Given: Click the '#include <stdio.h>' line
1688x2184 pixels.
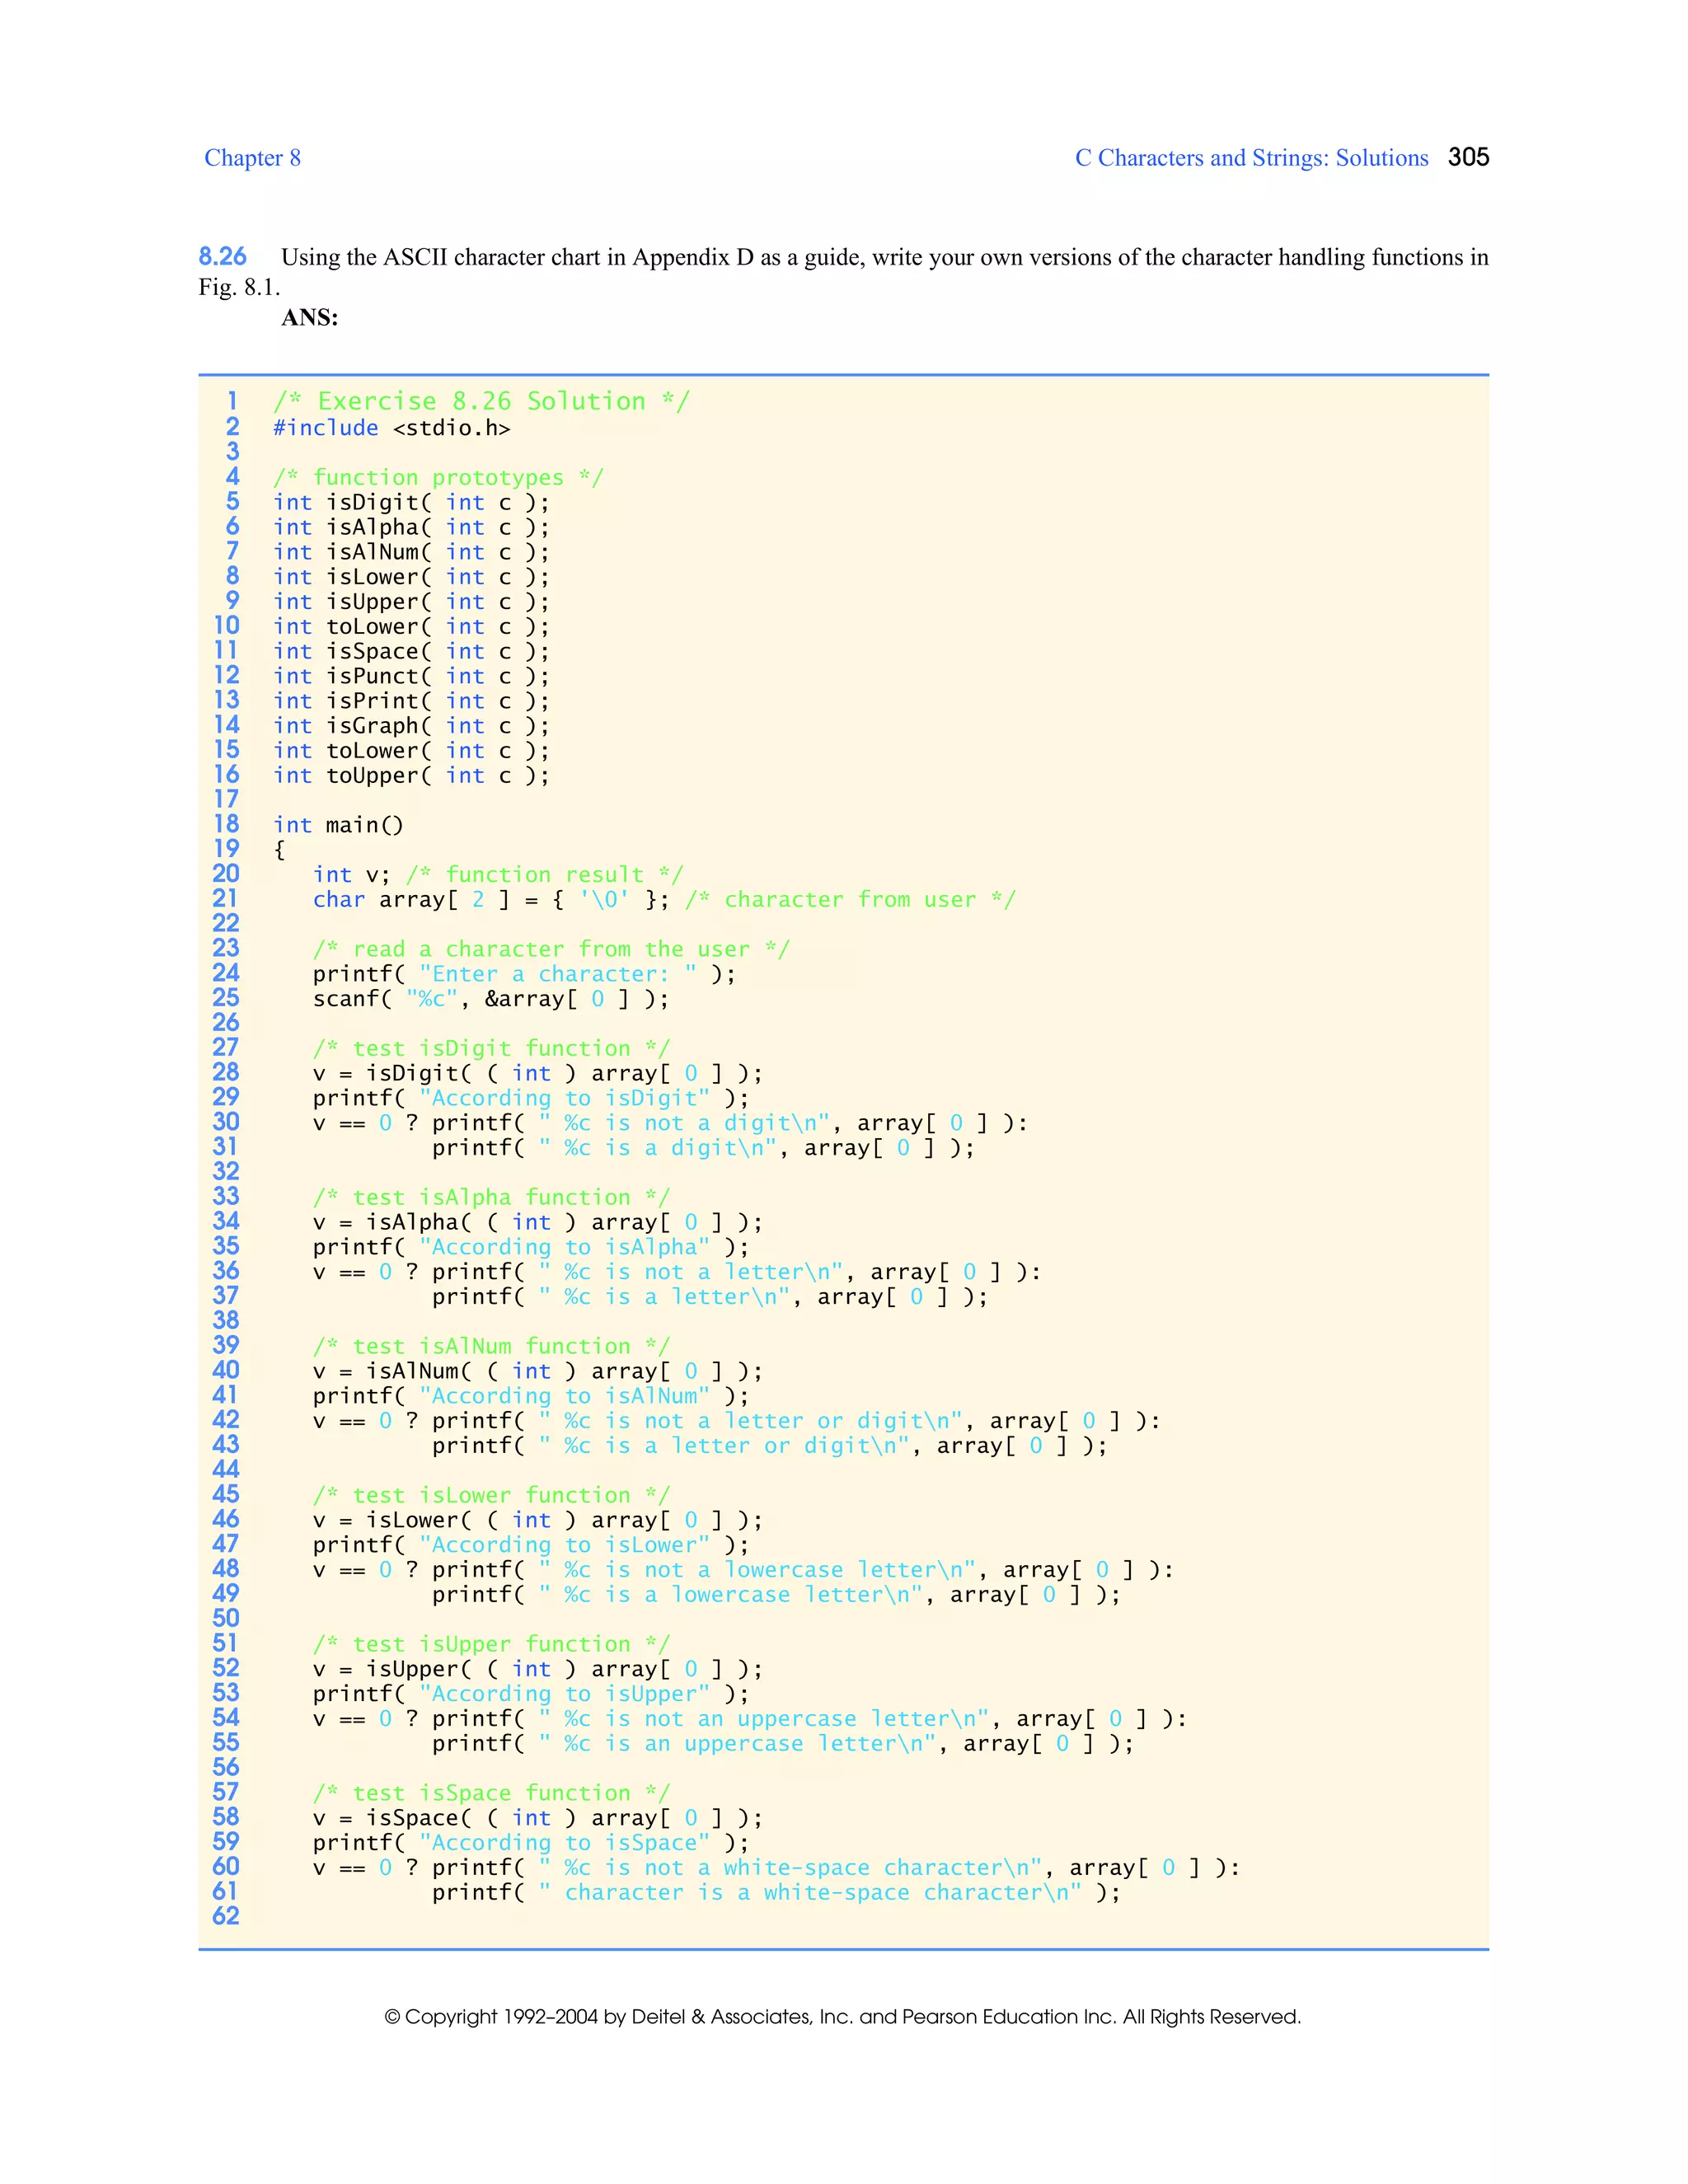Looking at the screenshot, I should coord(391,428).
